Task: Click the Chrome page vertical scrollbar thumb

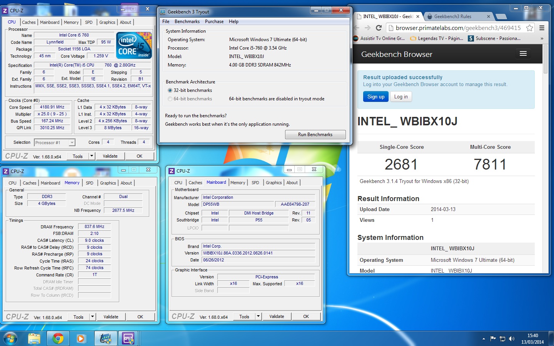Action: [x=545, y=59]
